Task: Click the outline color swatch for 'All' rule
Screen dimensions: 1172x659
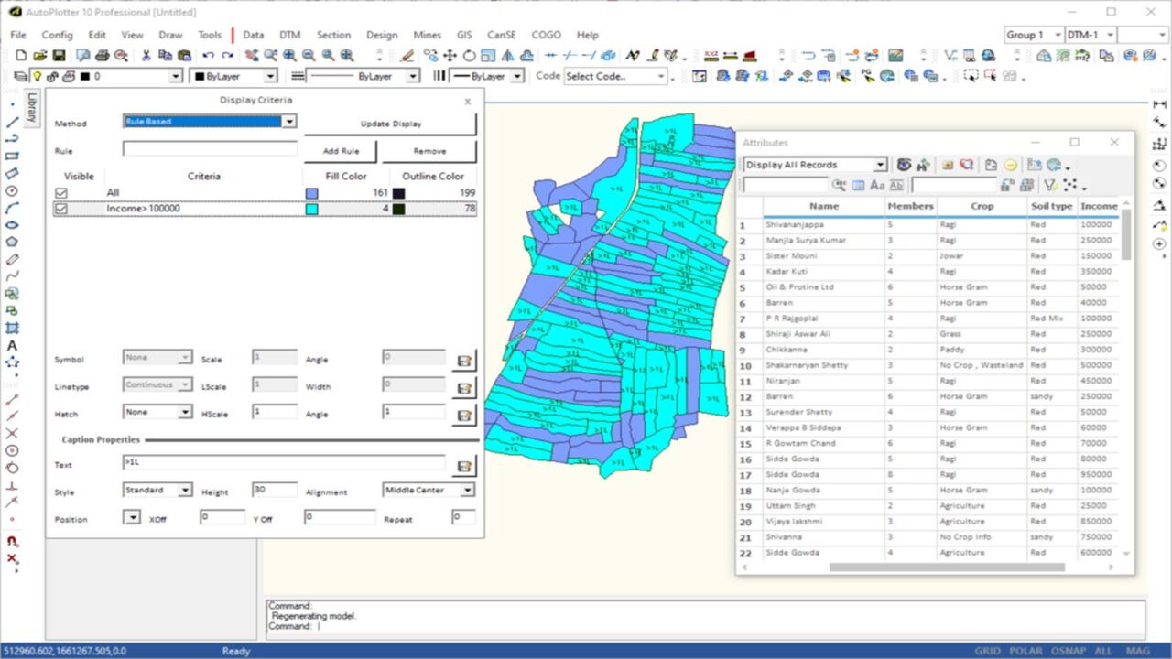Action: coord(398,193)
